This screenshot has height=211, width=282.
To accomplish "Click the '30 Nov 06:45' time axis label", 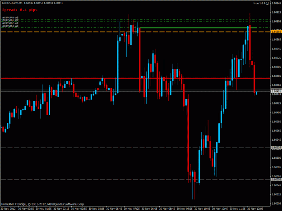I will 114,209.
